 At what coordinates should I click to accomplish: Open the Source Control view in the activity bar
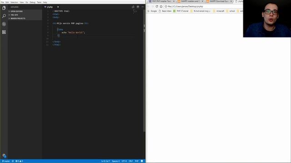[x=4, y=24]
